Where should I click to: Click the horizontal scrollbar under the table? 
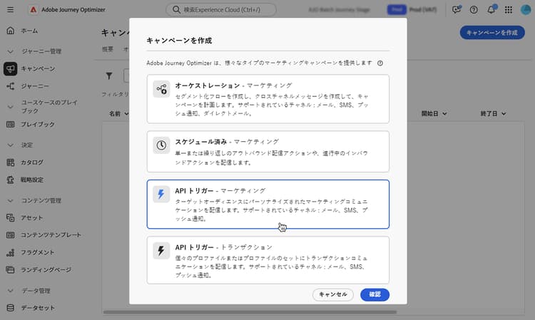pyautogui.click(x=250, y=312)
